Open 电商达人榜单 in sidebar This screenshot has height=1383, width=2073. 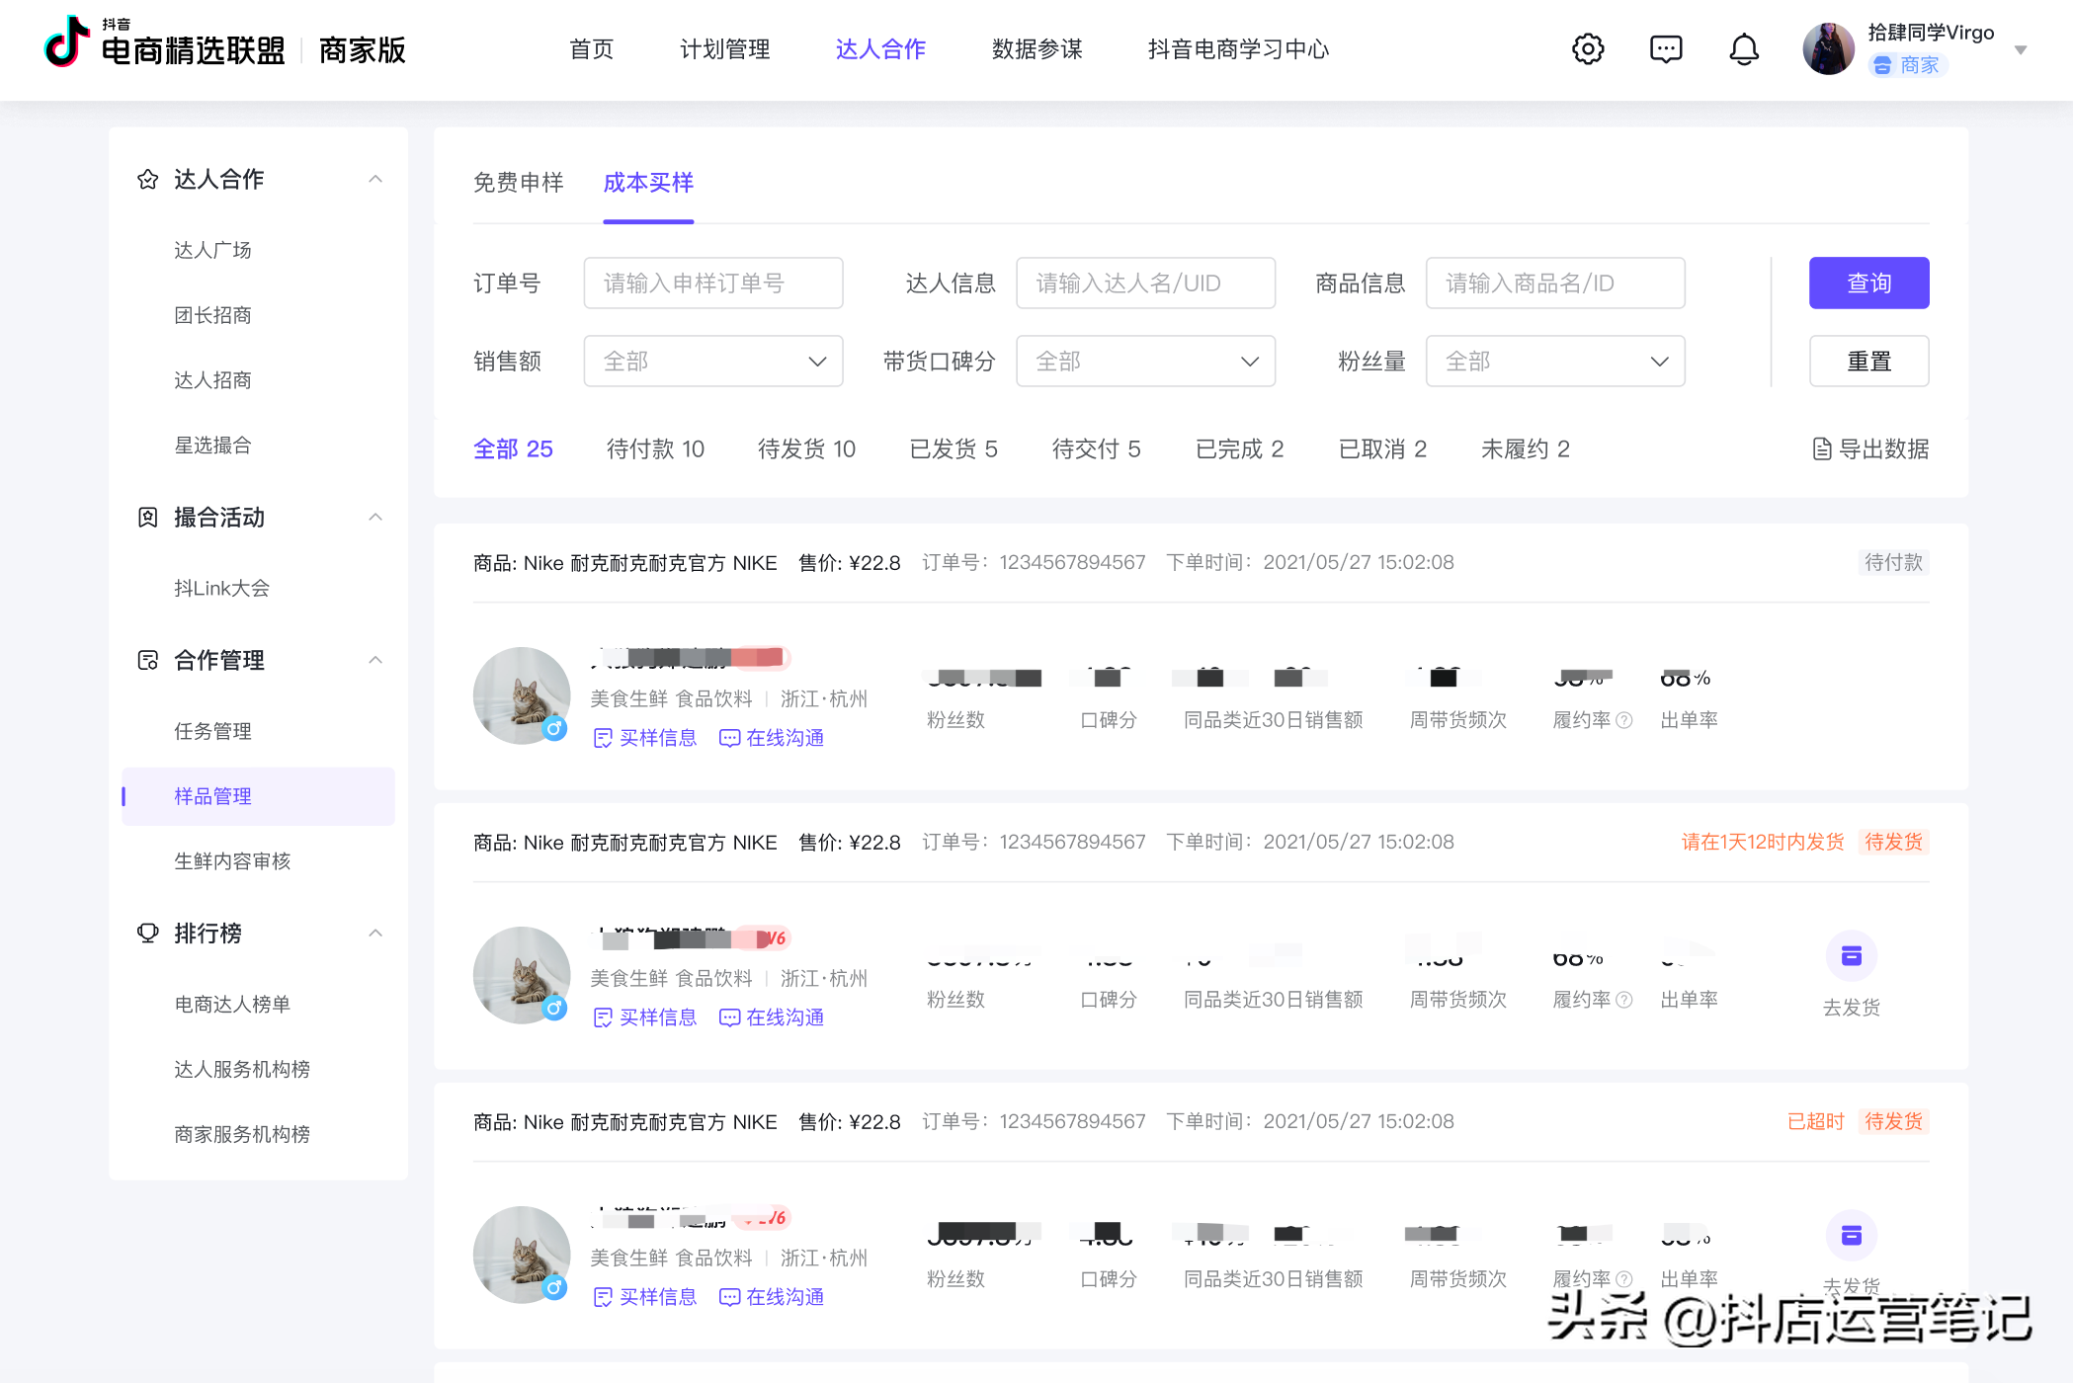[232, 1005]
